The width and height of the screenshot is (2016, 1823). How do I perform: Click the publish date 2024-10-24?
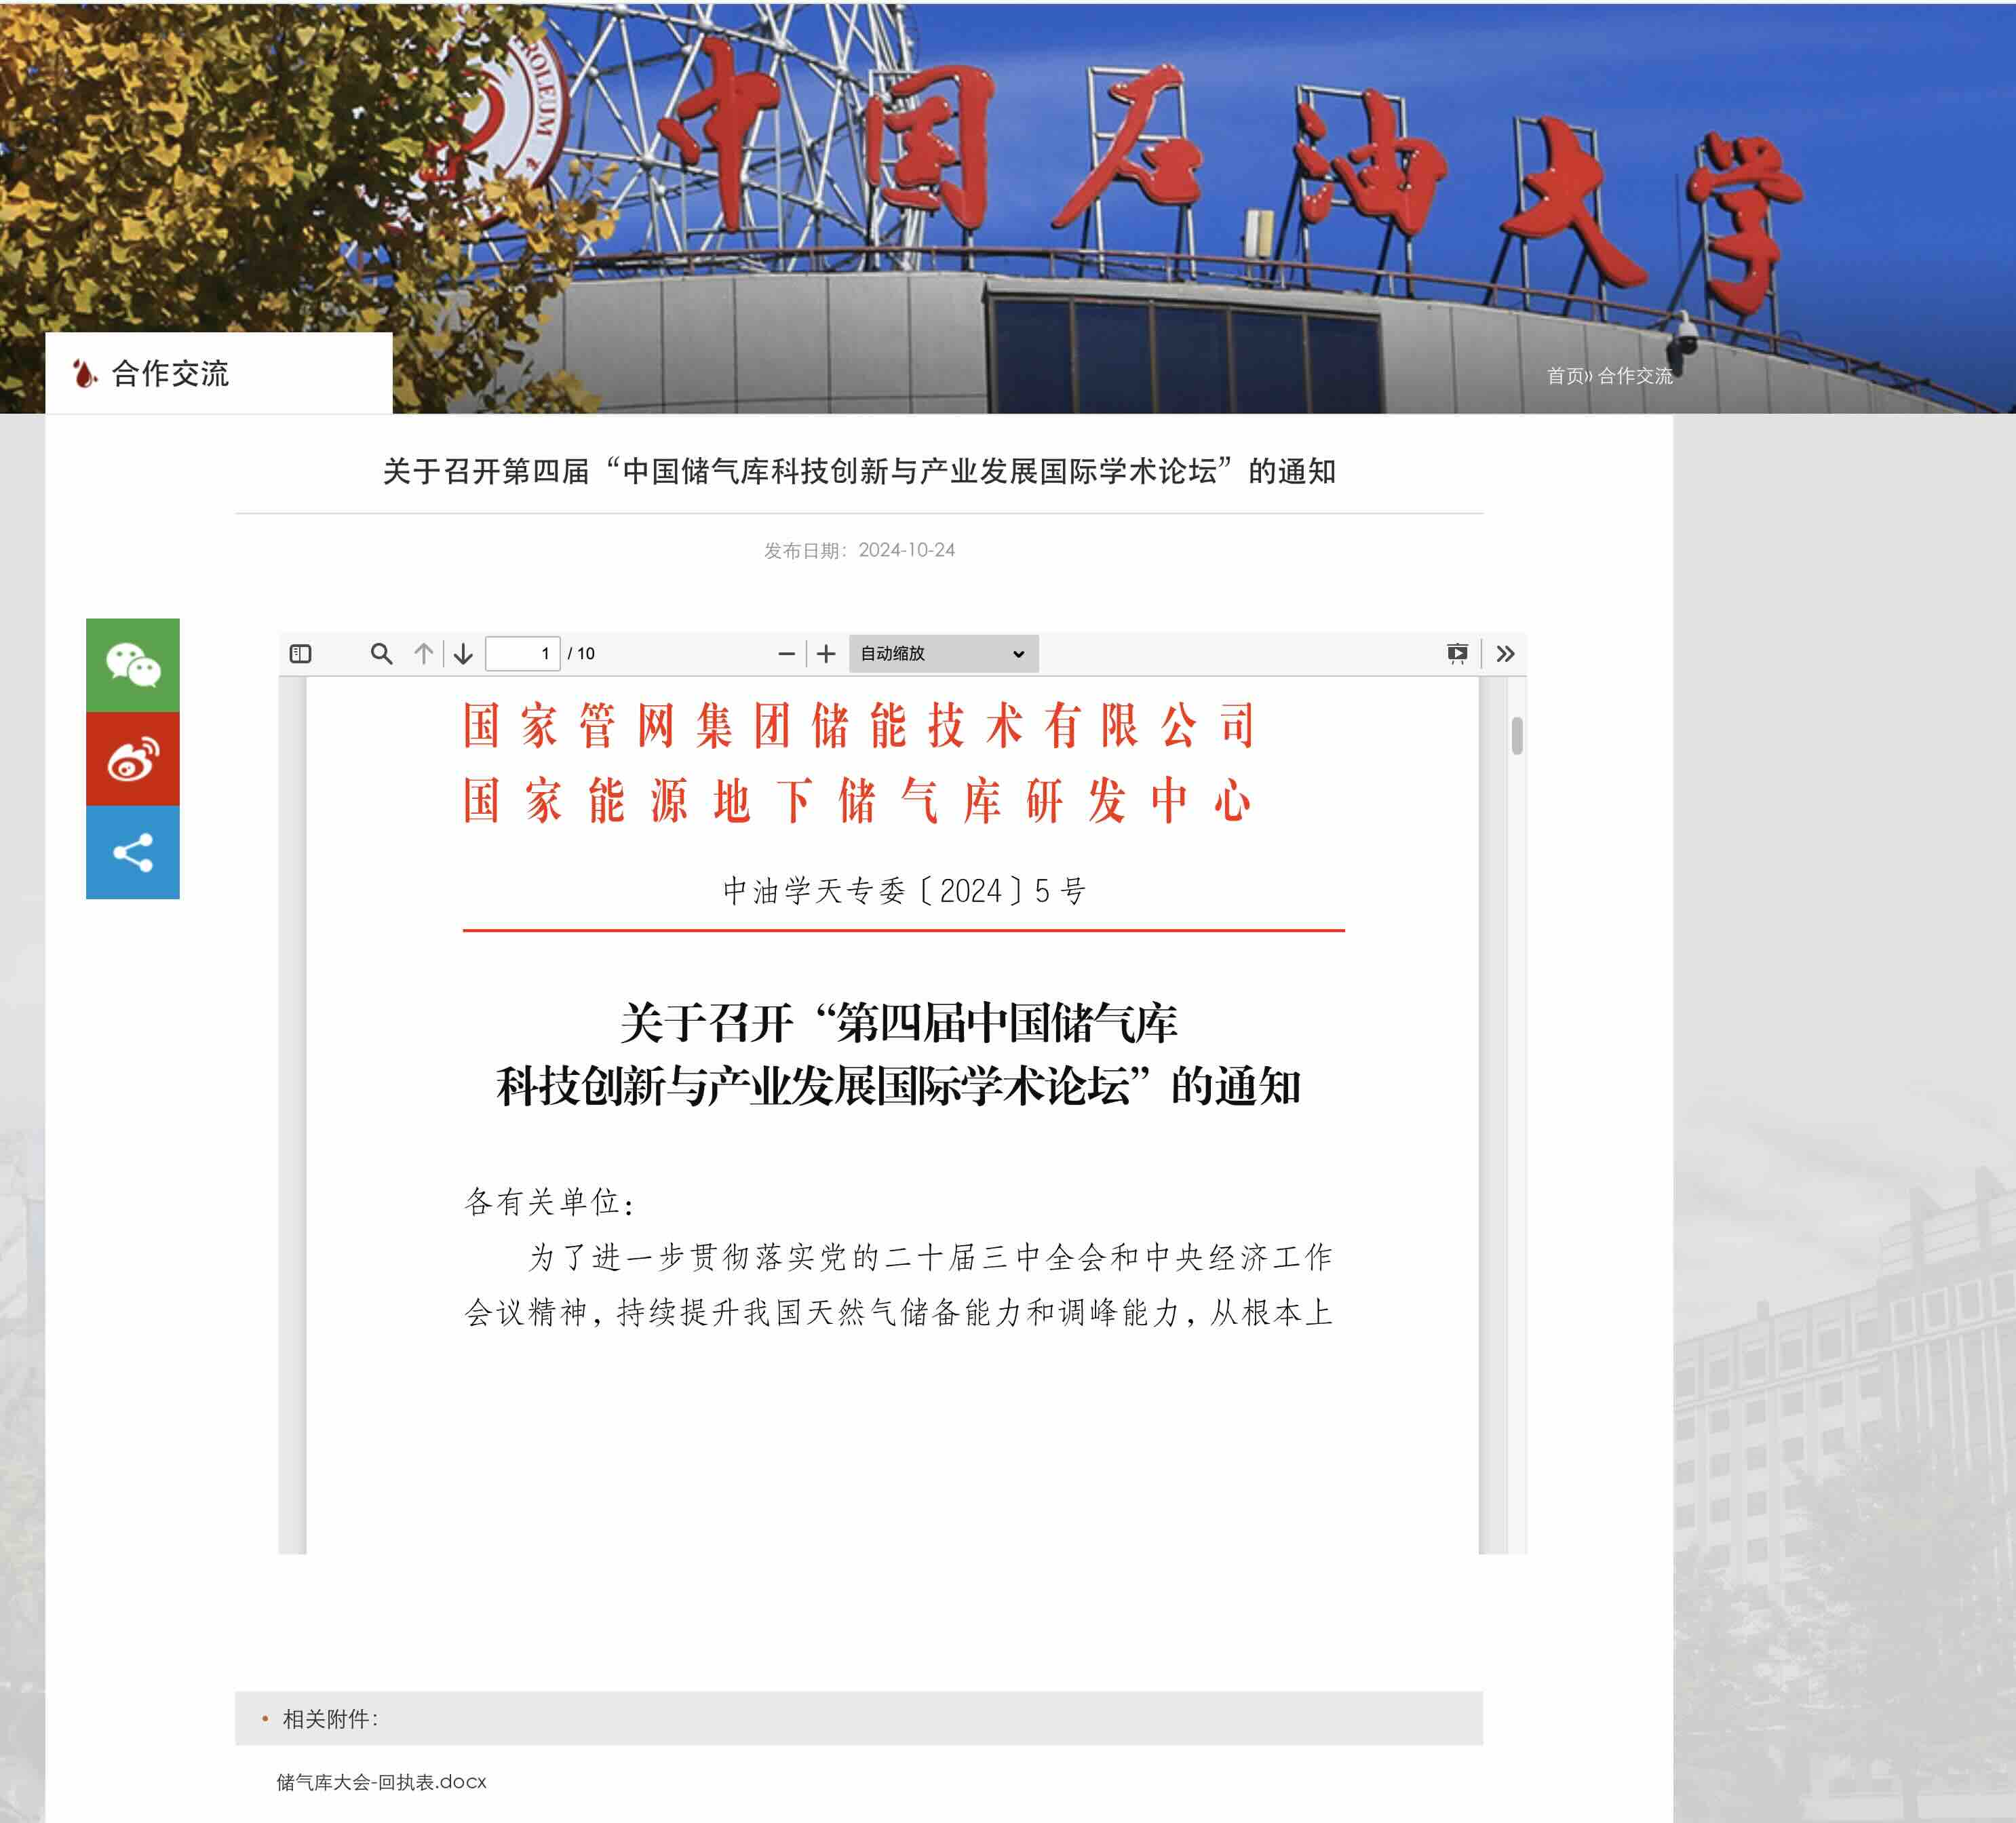click(x=906, y=550)
